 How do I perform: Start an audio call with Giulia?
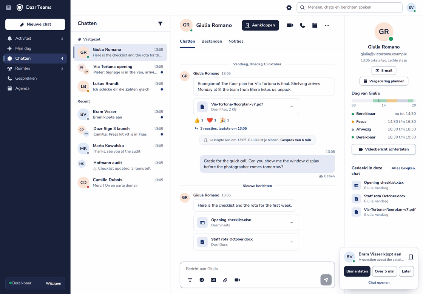pos(303,25)
